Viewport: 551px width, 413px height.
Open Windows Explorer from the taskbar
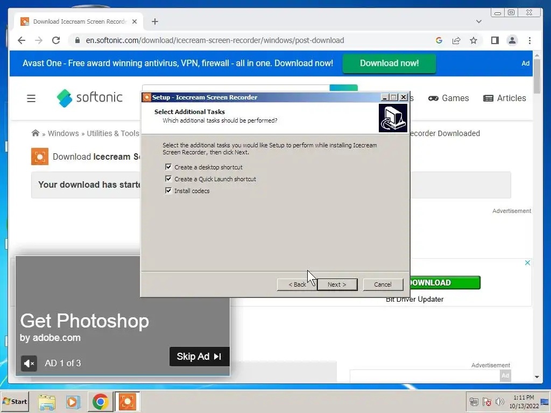(x=47, y=402)
